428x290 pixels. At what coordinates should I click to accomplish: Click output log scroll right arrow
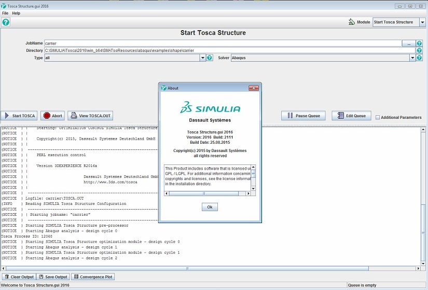pos(418,268)
